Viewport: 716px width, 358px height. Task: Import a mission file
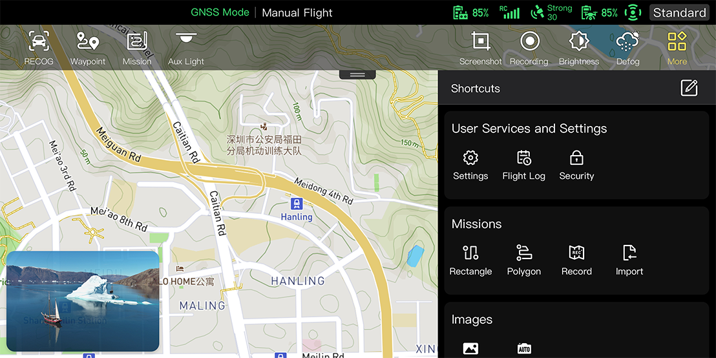pos(629,260)
